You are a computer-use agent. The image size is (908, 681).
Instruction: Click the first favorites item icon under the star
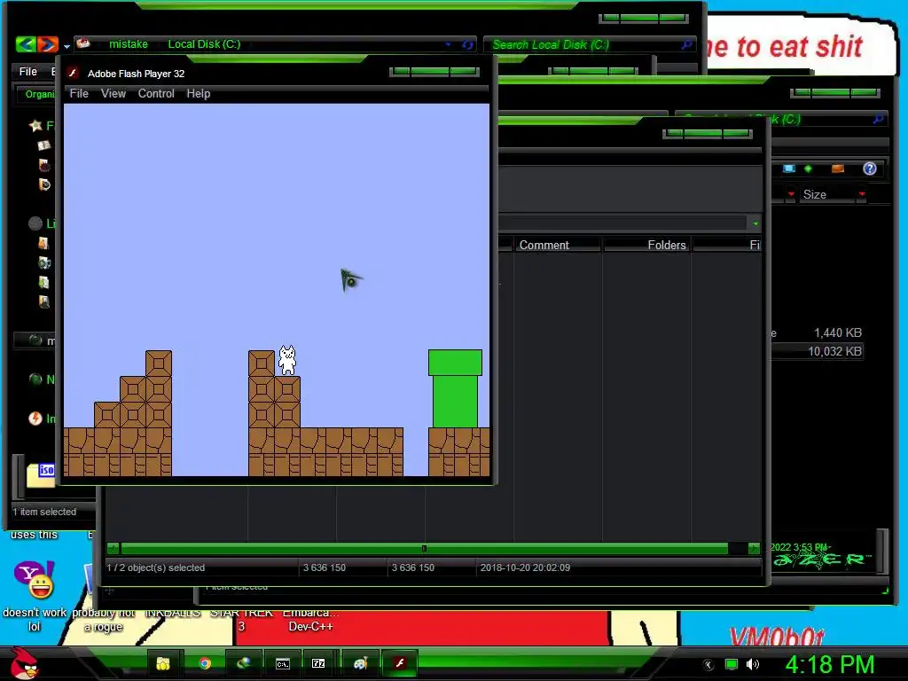tap(44, 145)
